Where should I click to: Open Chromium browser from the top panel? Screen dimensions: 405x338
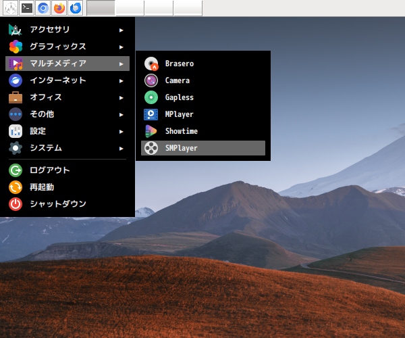coord(43,8)
